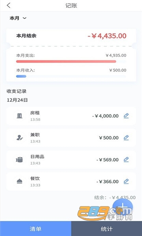Viewport: 142px width, 236px height.
Task: Open the 兼职 ¥500.00 record
Action: click(x=71, y=138)
